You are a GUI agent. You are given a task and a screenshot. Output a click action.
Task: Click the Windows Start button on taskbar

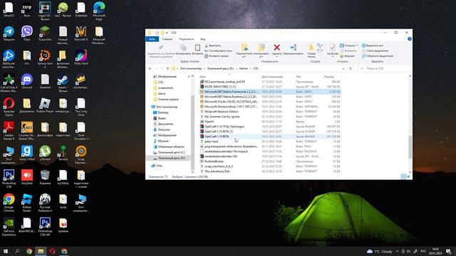5,251
